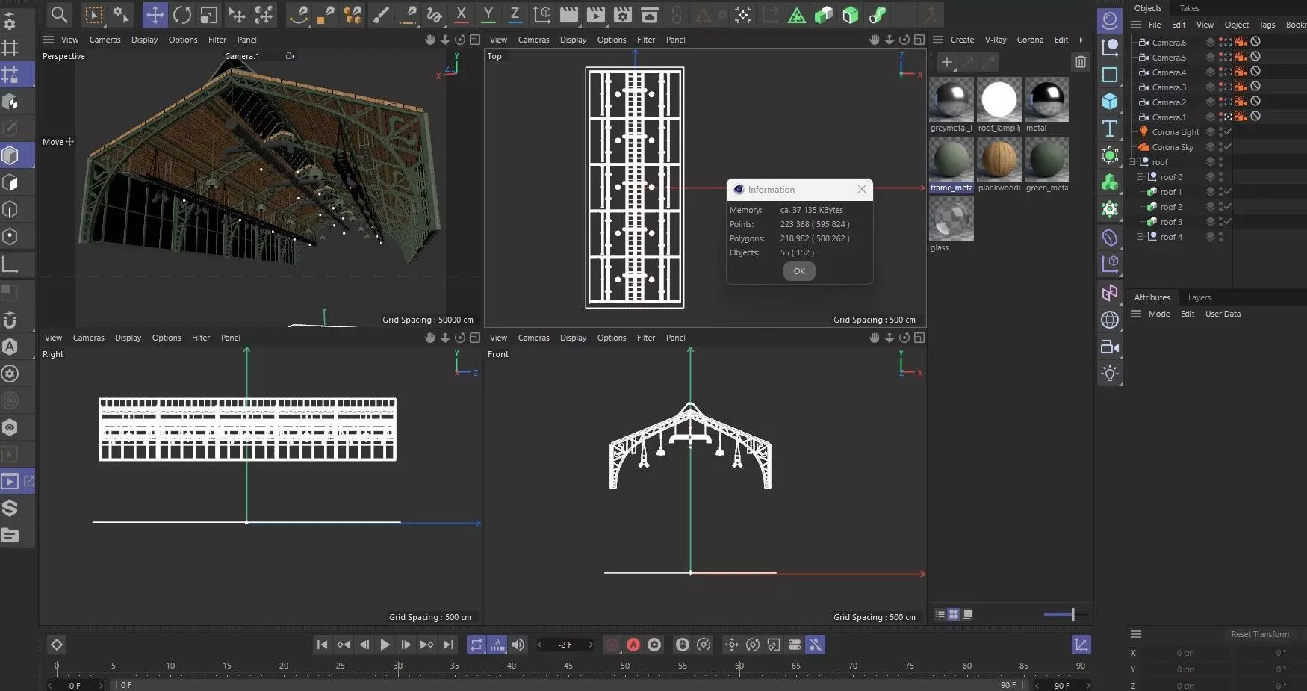The image size is (1307, 691).
Task: Delete material using trash icon
Action: point(1081,62)
